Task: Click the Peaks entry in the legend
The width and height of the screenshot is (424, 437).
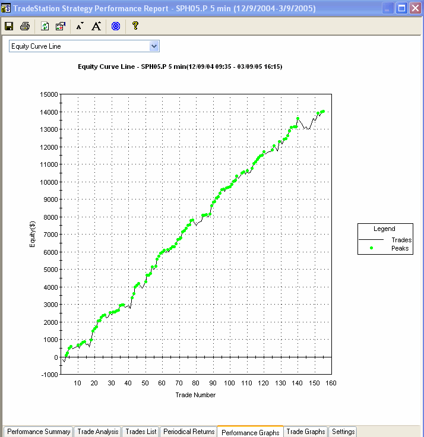Action: 400,248
